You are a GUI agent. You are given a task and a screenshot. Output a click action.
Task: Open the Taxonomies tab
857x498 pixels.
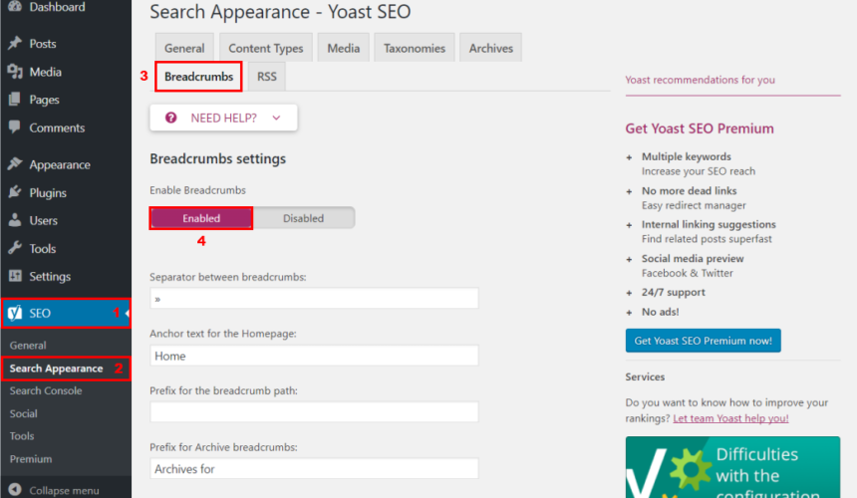415,48
